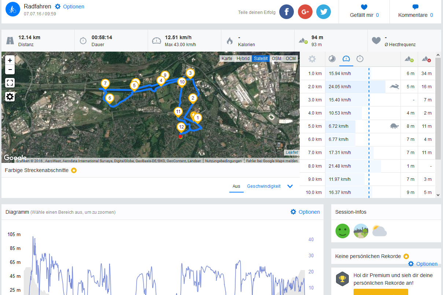The height and width of the screenshot is (295, 443).
Task: Switch splits table to the duration tab
Action: (x=360, y=59)
